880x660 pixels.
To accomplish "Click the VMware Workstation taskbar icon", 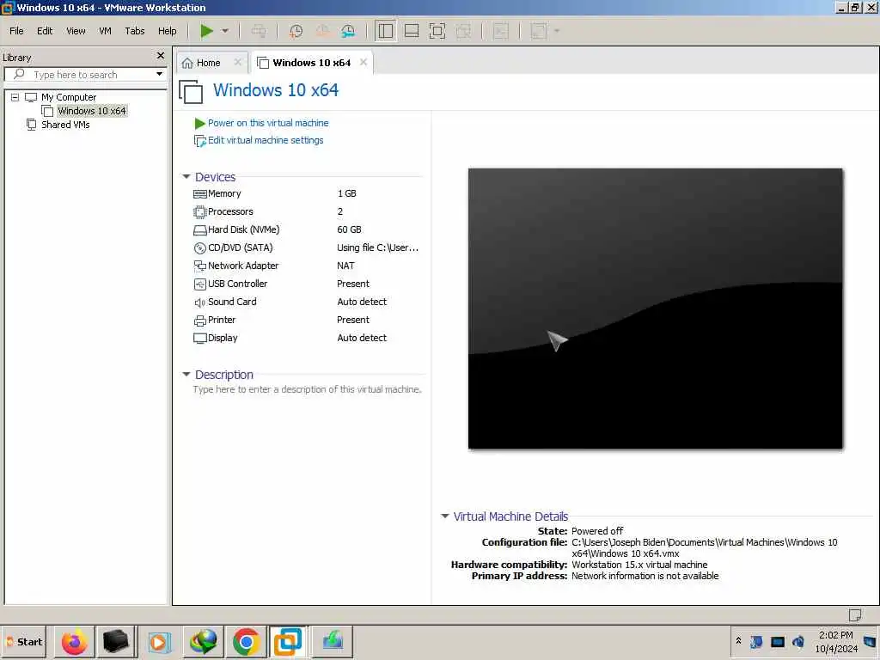I will point(288,641).
